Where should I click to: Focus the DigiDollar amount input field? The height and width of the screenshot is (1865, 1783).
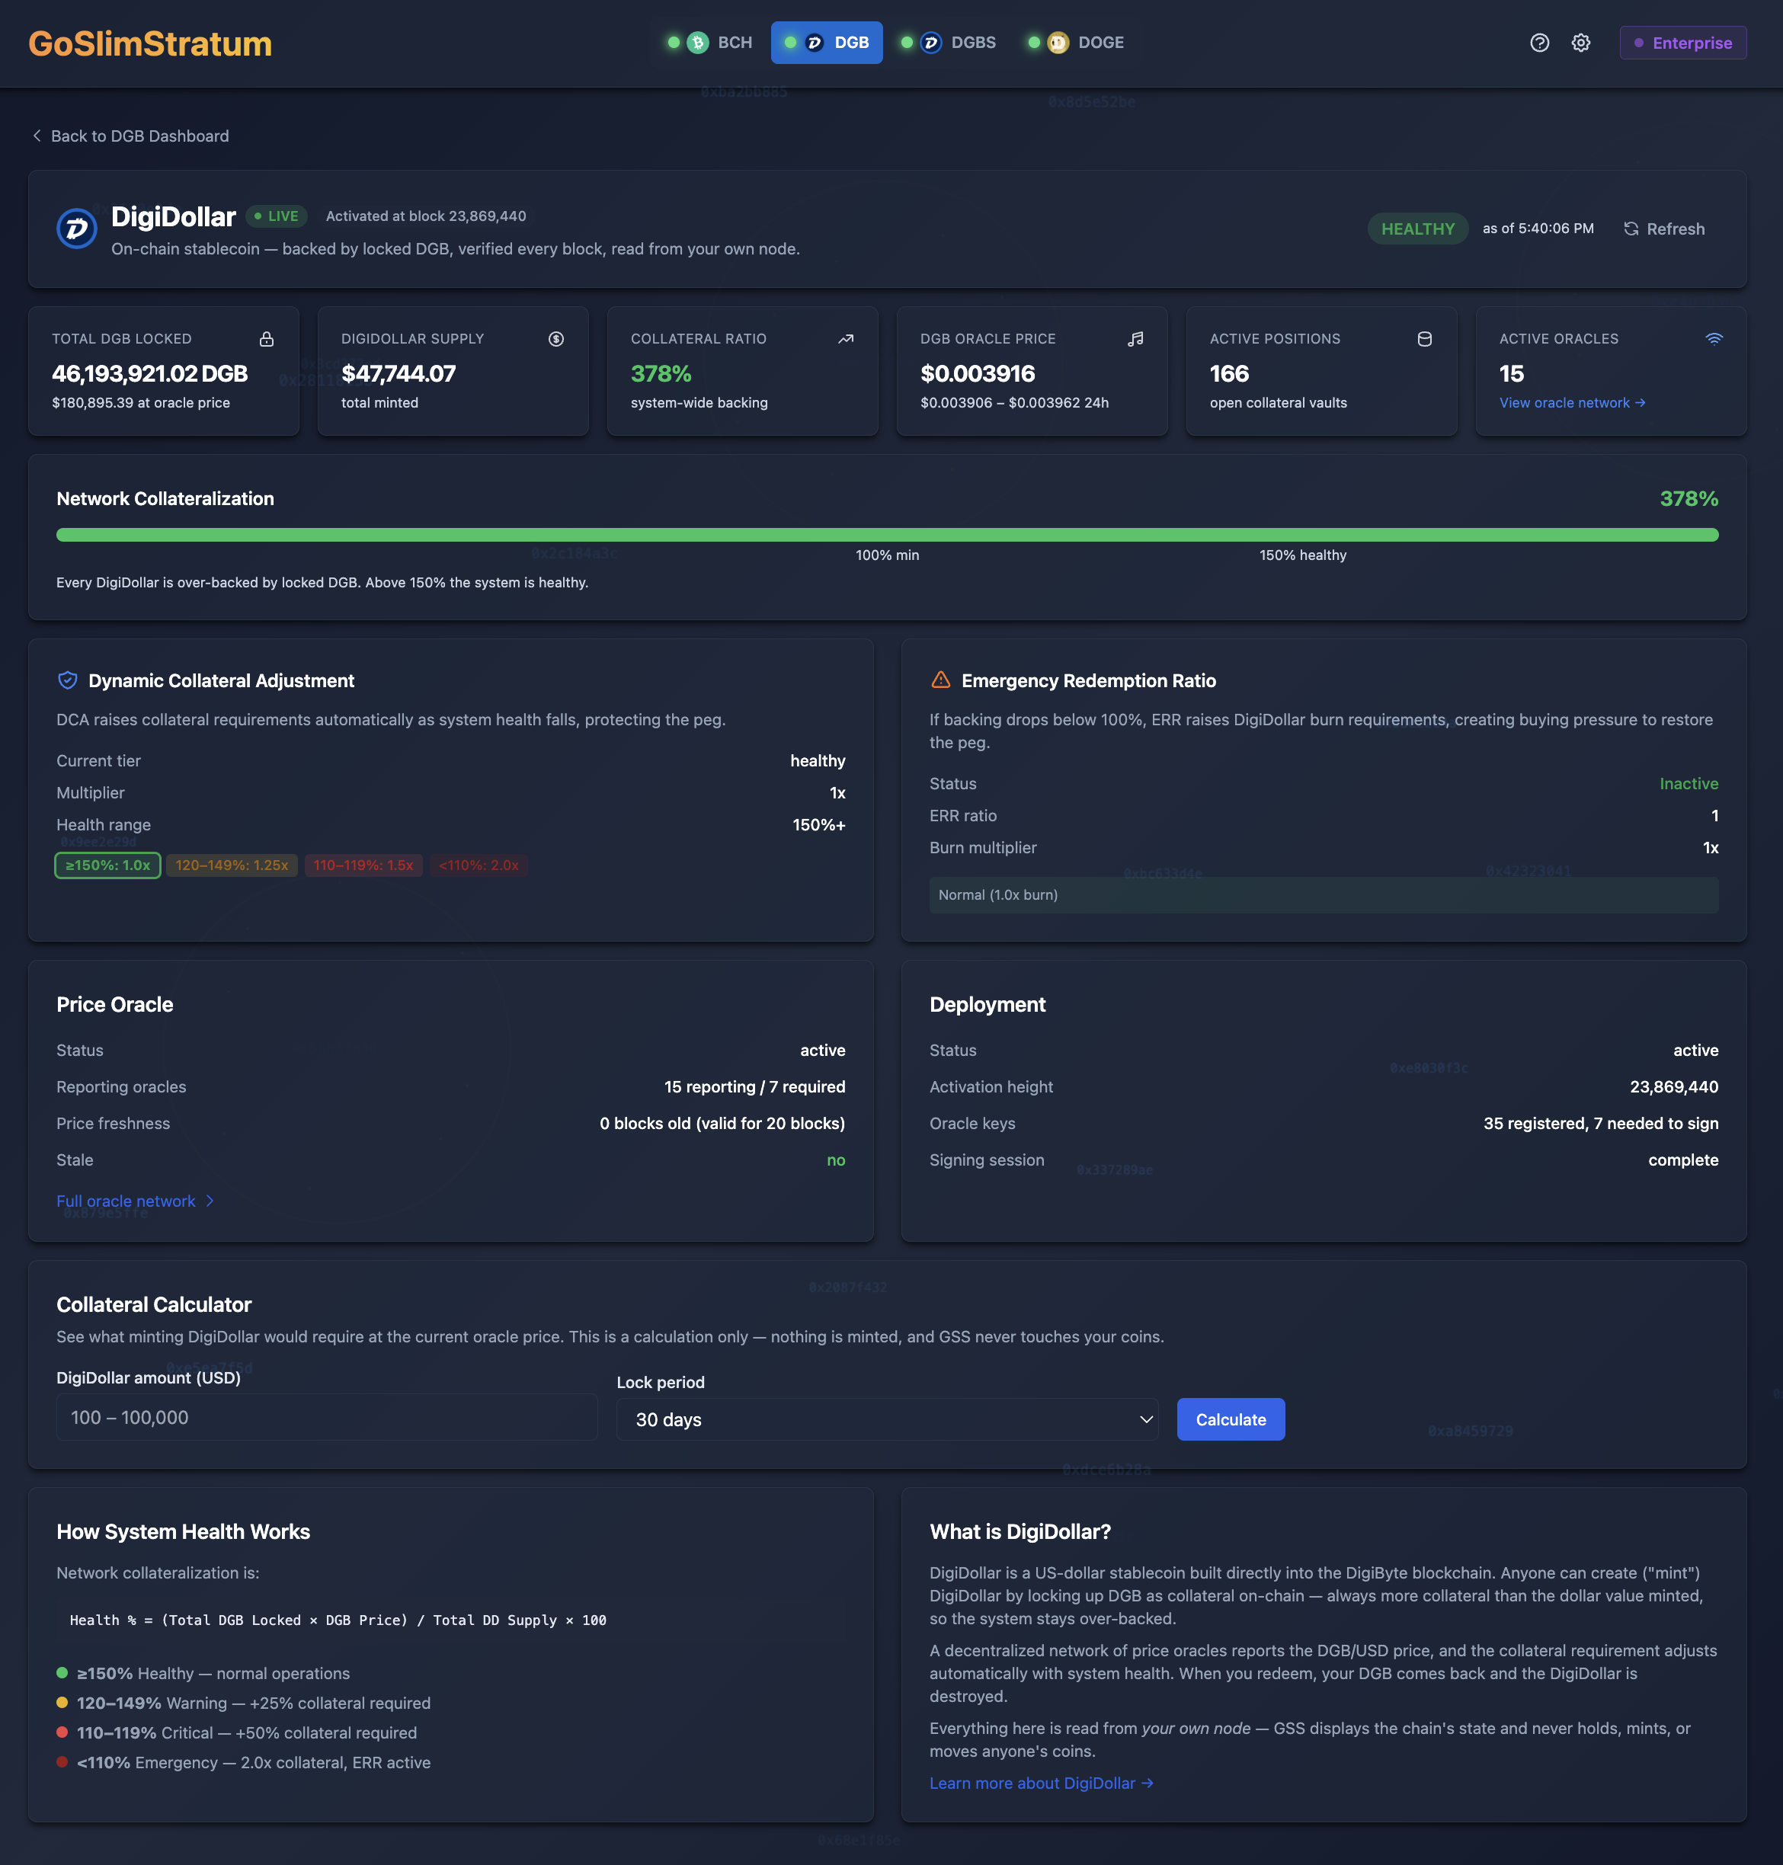[x=326, y=1418]
